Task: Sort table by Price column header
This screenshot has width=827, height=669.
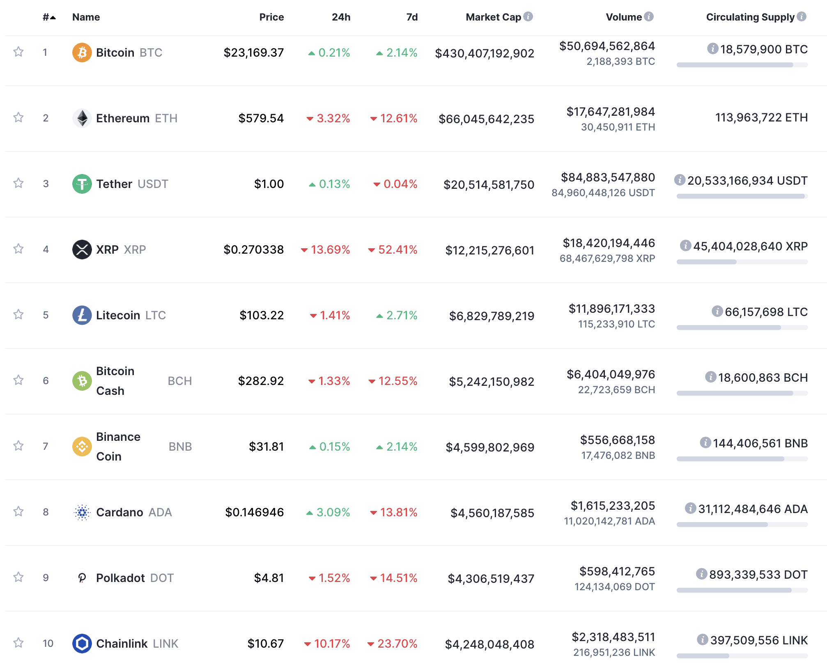Action: [x=271, y=17]
